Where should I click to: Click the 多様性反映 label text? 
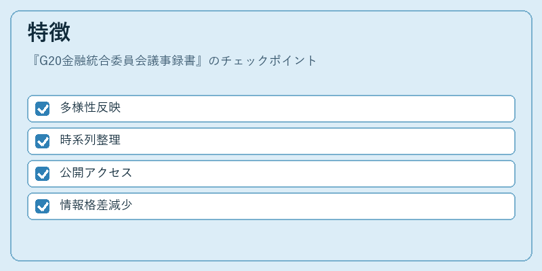click(x=90, y=108)
